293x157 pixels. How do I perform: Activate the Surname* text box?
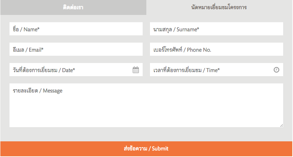216,29
